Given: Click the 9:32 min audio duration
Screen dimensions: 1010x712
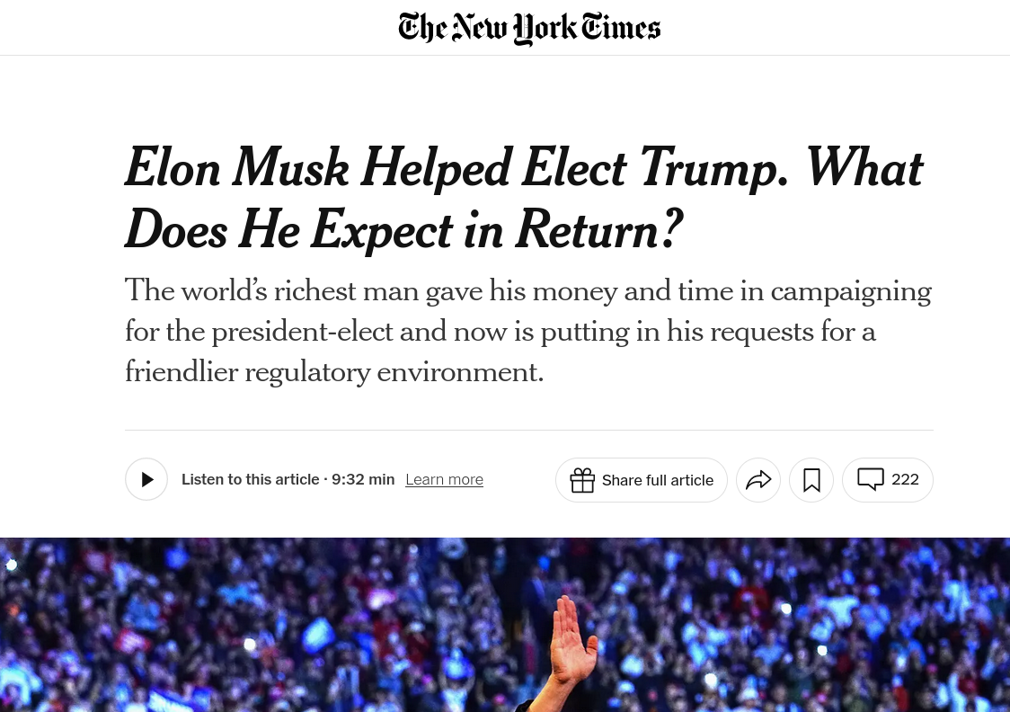Looking at the screenshot, I should tap(363, 480).
